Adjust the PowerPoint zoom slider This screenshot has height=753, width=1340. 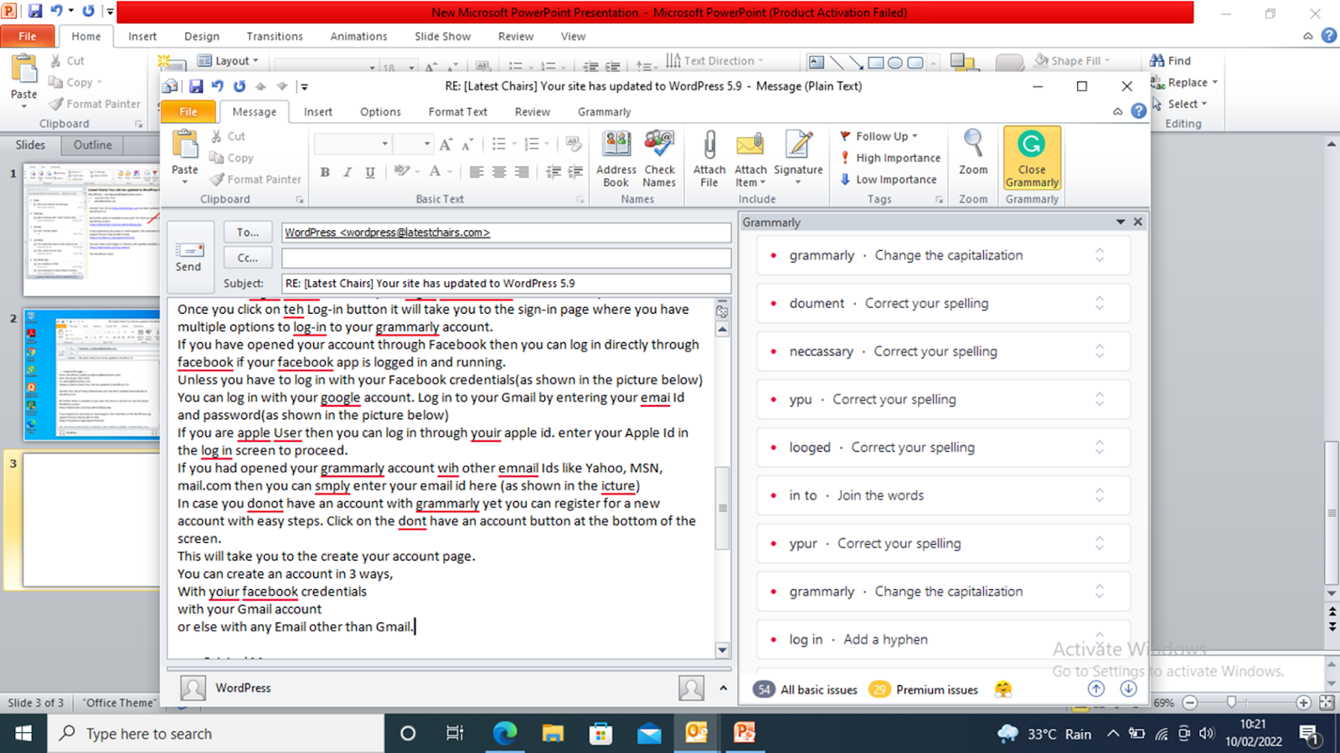pos(1231,703)
